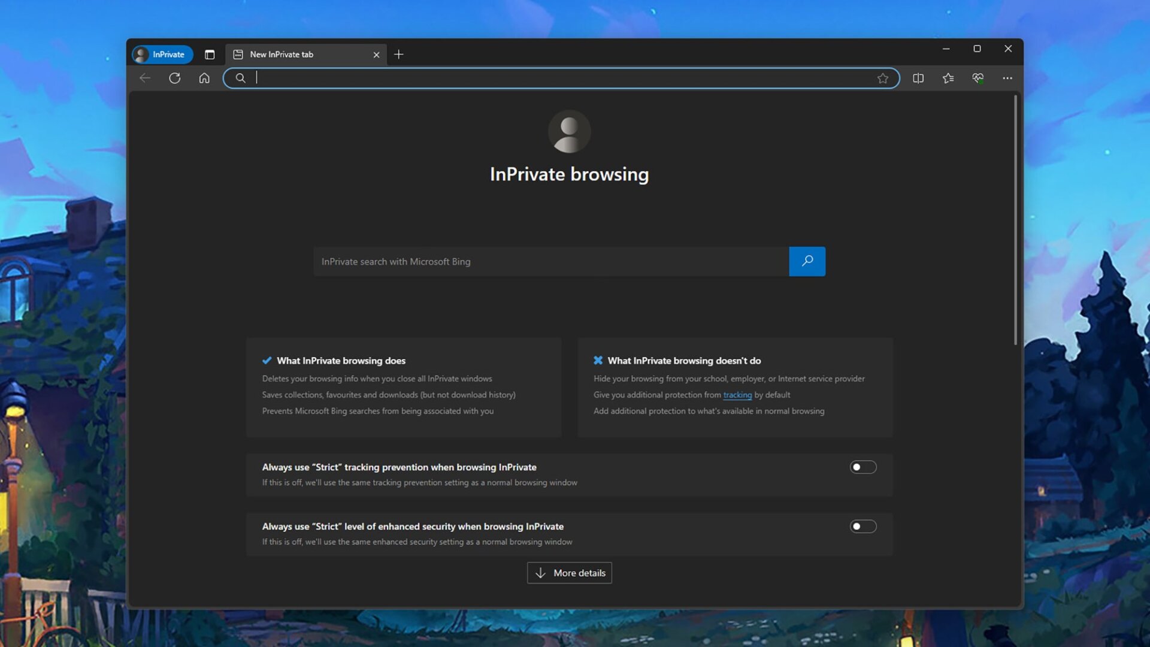The image size is (1150, 647).
Task: Add this page to favorites
Action: point(883,78)
